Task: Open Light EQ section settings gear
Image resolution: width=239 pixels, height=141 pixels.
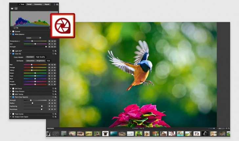Action: click(x=55, y=51)
